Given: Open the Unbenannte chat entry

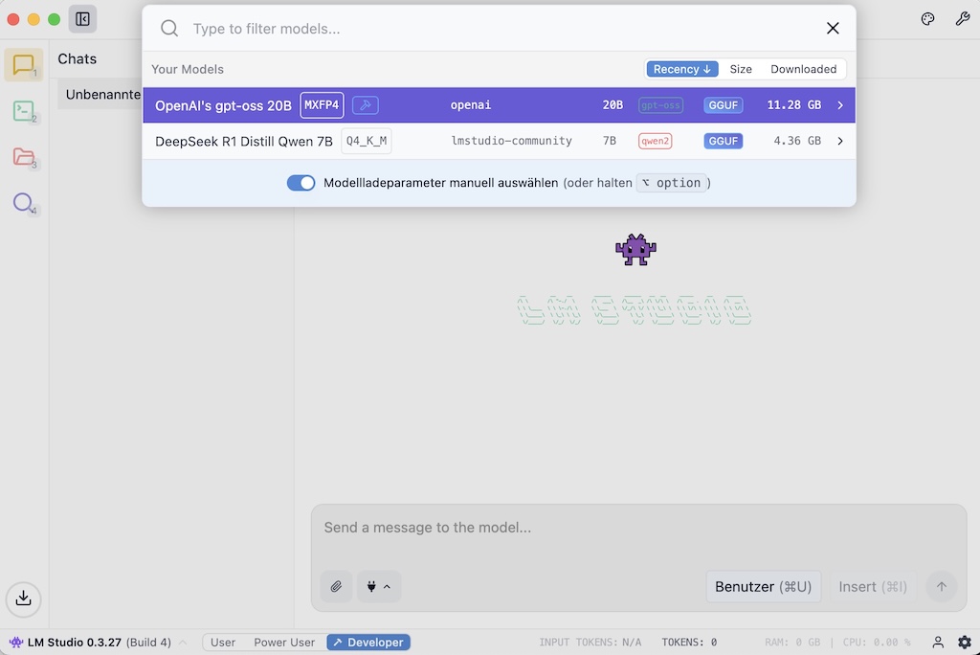Looking at the screenshot, I should click(x=101, y=95).
